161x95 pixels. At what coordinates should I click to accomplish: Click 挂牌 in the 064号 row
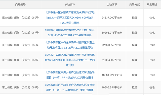[135, 87]
